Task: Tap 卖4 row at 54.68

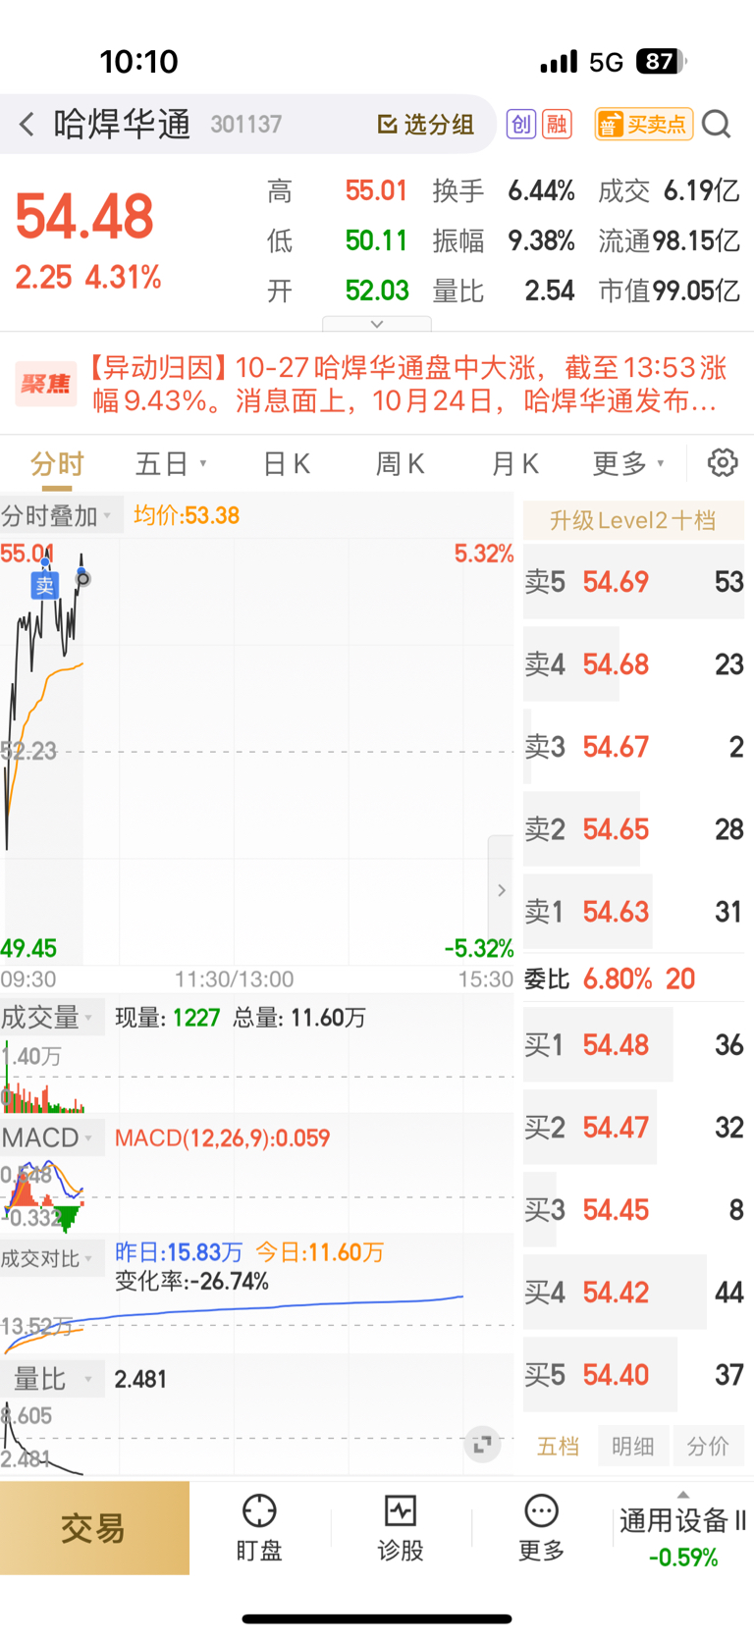Action: [x=633, y=664]
